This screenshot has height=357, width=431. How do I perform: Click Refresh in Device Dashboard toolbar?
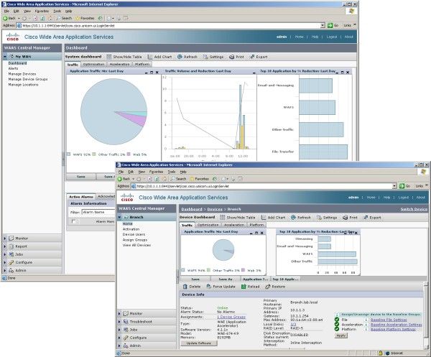pyautogui.click(x=301, y=218)
